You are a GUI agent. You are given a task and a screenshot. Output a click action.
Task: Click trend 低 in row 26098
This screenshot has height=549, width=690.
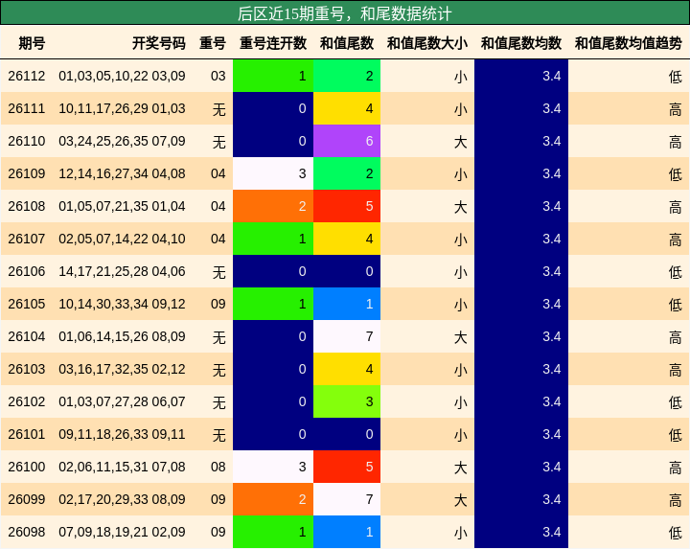coord(676,533)
